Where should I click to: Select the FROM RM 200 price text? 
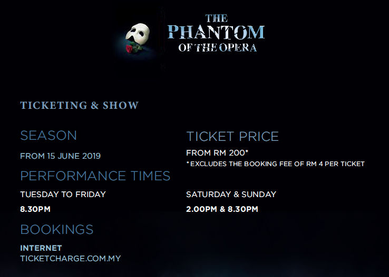(217, 153)
